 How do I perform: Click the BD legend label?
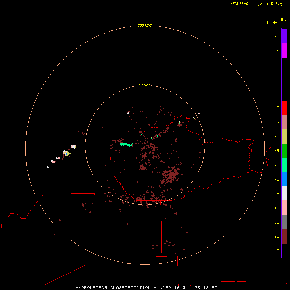click(x=277, y=137)
